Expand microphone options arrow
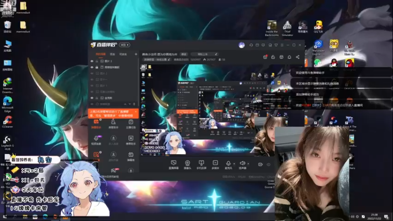 click(x=234, y=164)
